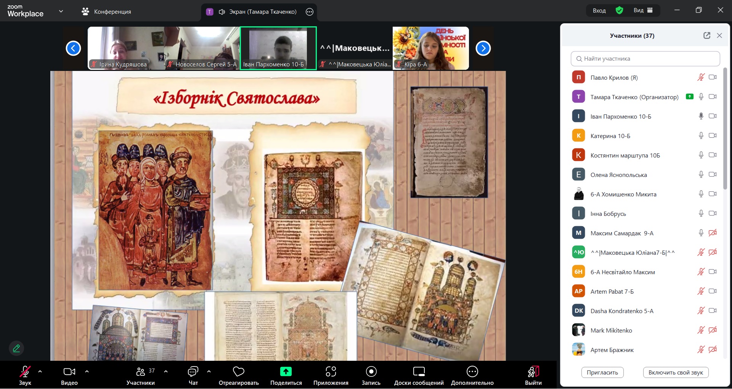Viewport: 732px width, 389px height.
Task: Open the Дополнительно more options icon
Action: pyautogui.click(x=472, y=371)
